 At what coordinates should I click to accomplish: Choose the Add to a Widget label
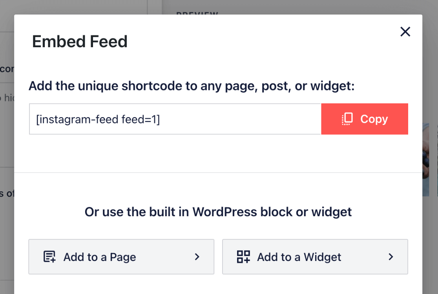[x=299, y=257]
